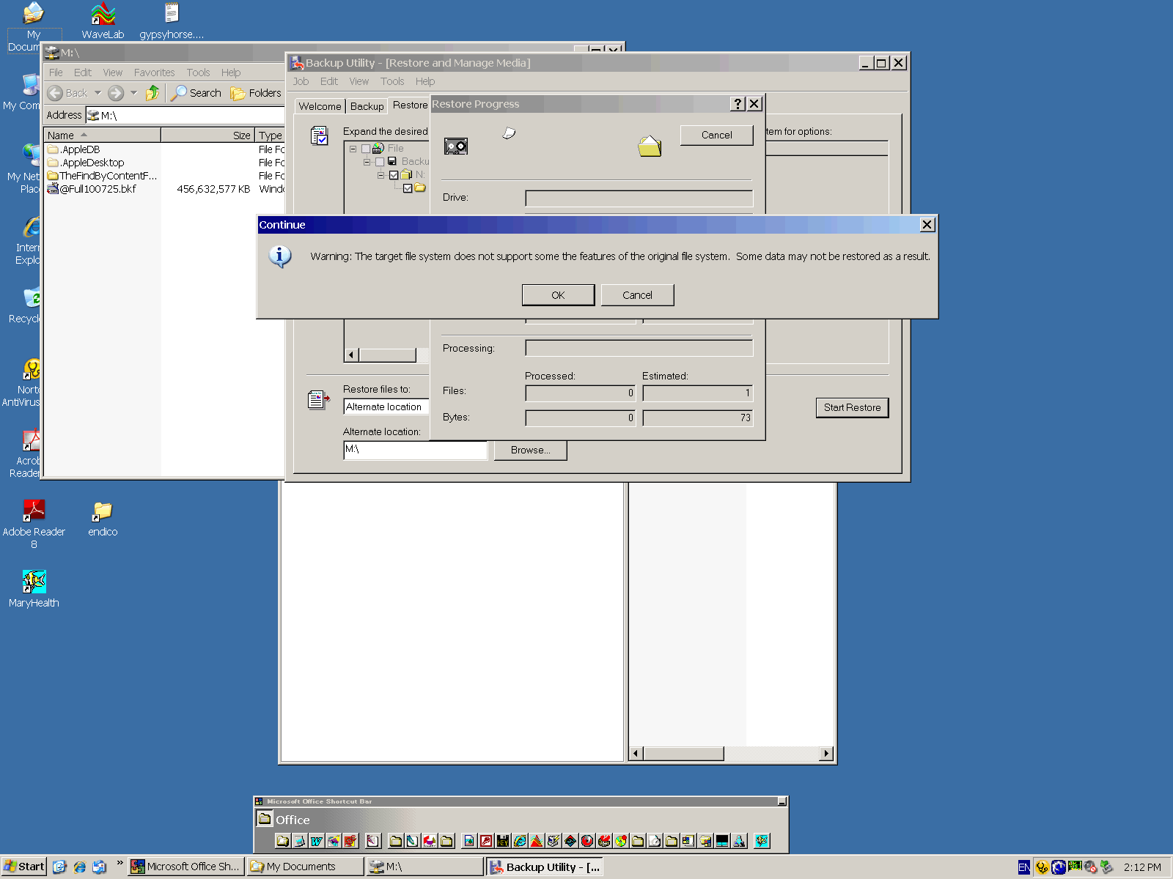Open Microsoft Word from Office Shortcut Bar

317,841
